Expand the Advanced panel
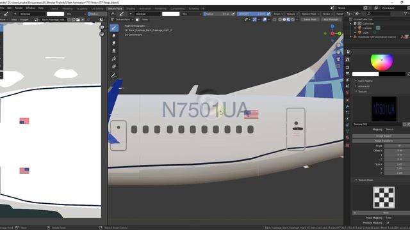The height and width of the screenshot is (230, 410). click(363, 86)
